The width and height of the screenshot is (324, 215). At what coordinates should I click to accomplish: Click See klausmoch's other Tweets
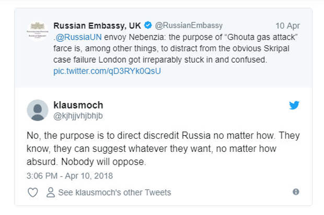(x=114, y=193)
